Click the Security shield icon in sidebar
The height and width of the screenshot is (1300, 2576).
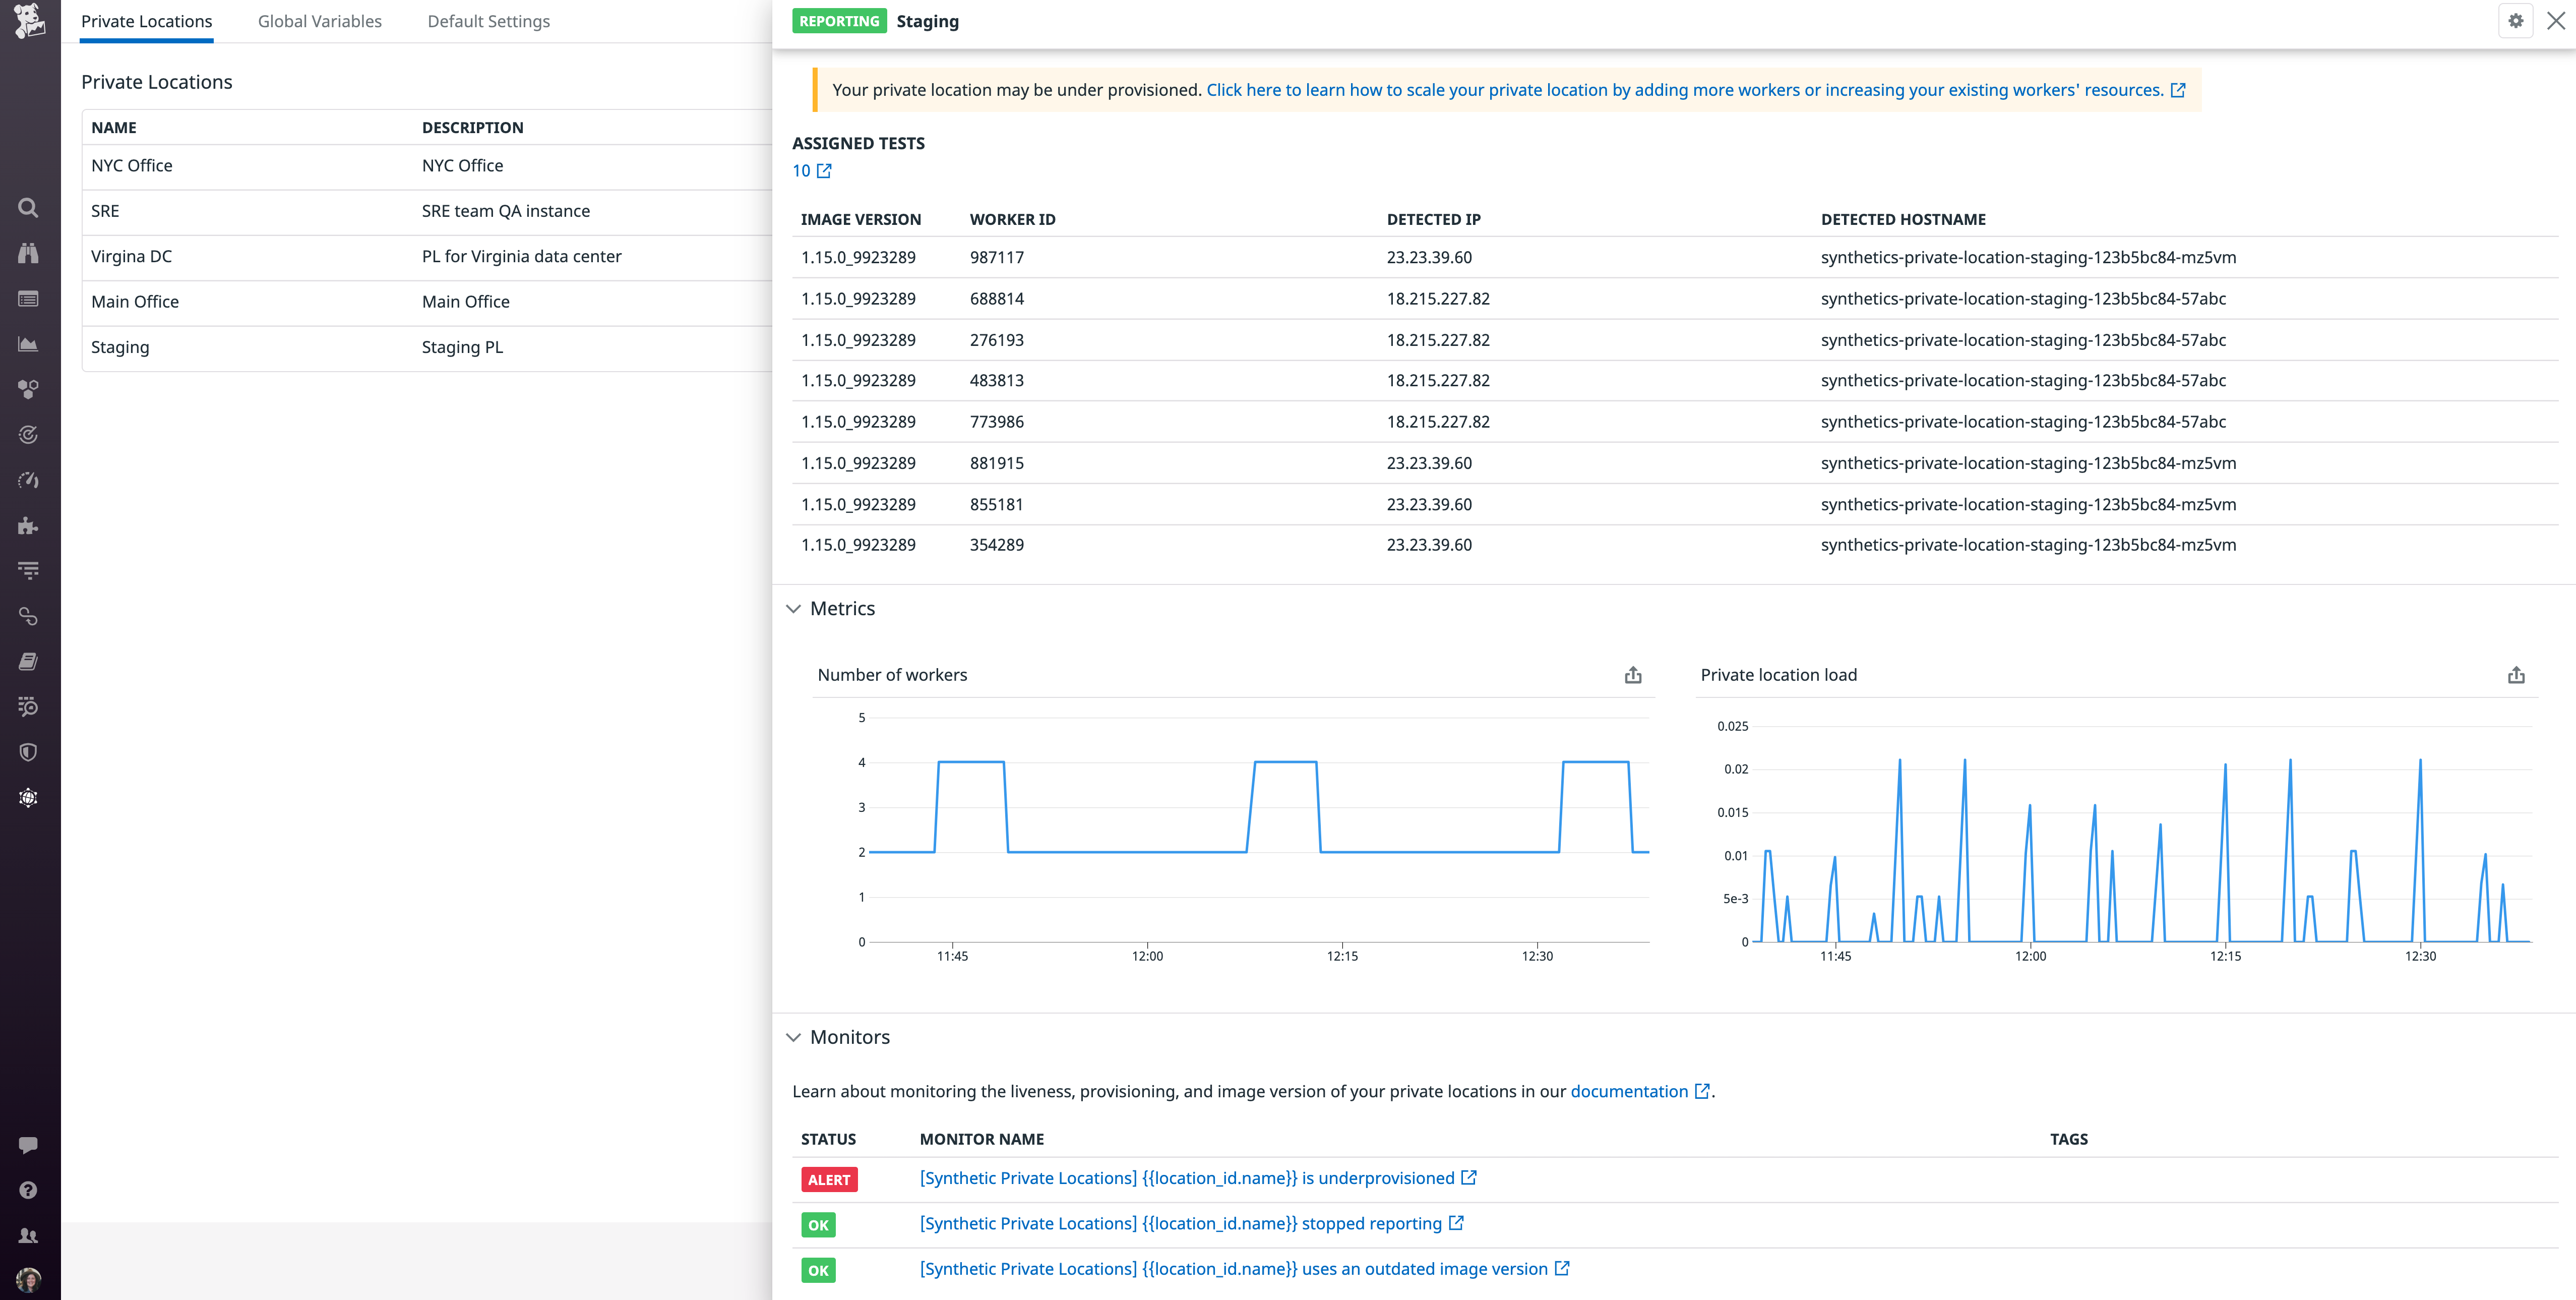click(28, 752)
